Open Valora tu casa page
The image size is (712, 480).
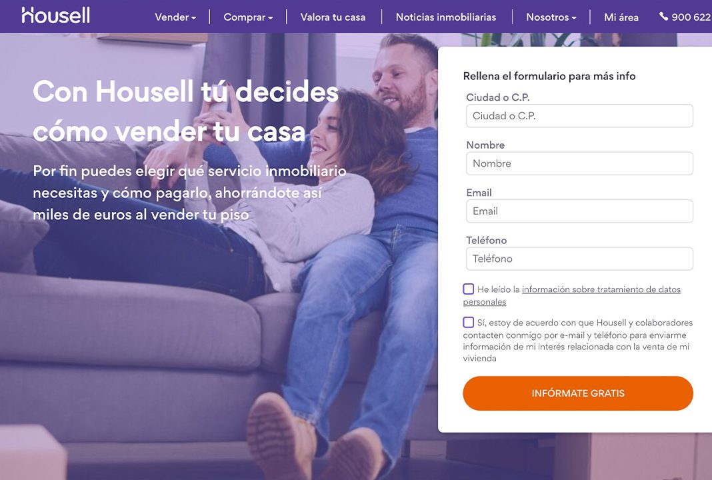333,17
